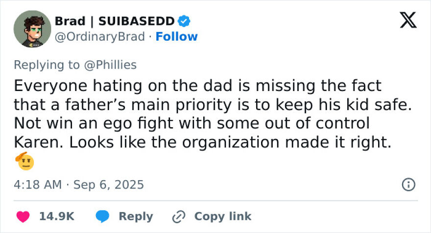Click the blue reply speech bubble icon
Viewport: 431px width, 233px height.
[102, 216]
